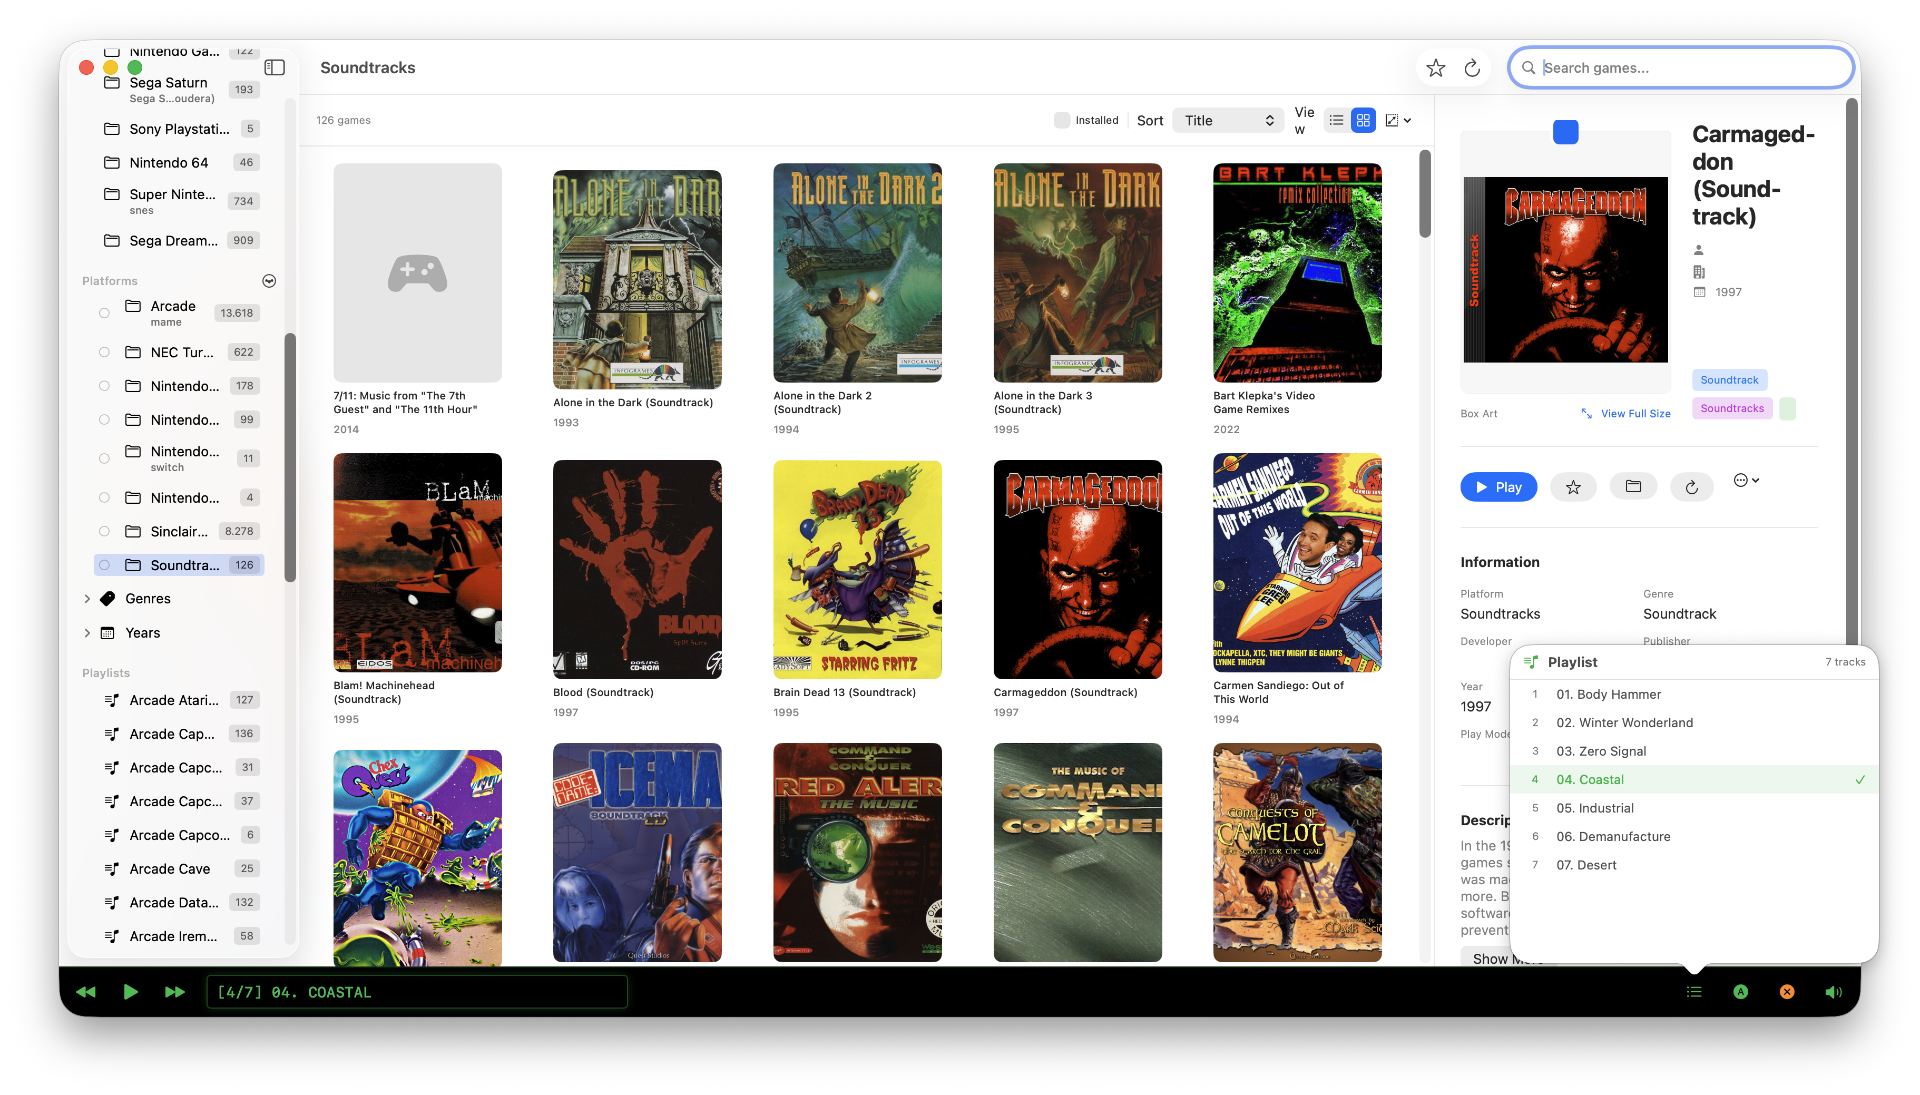Click the View Full Size link

tap(1635, 413)
